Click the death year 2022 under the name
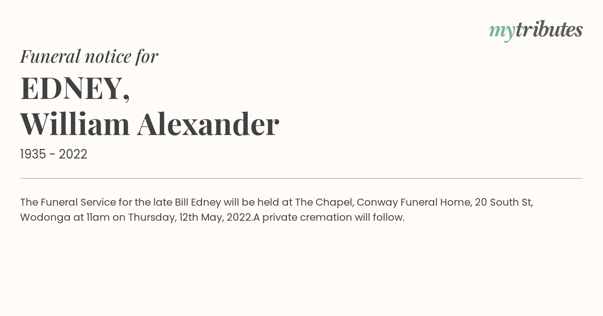The width and height of the screenshot is (603, 316). [73, 154]
